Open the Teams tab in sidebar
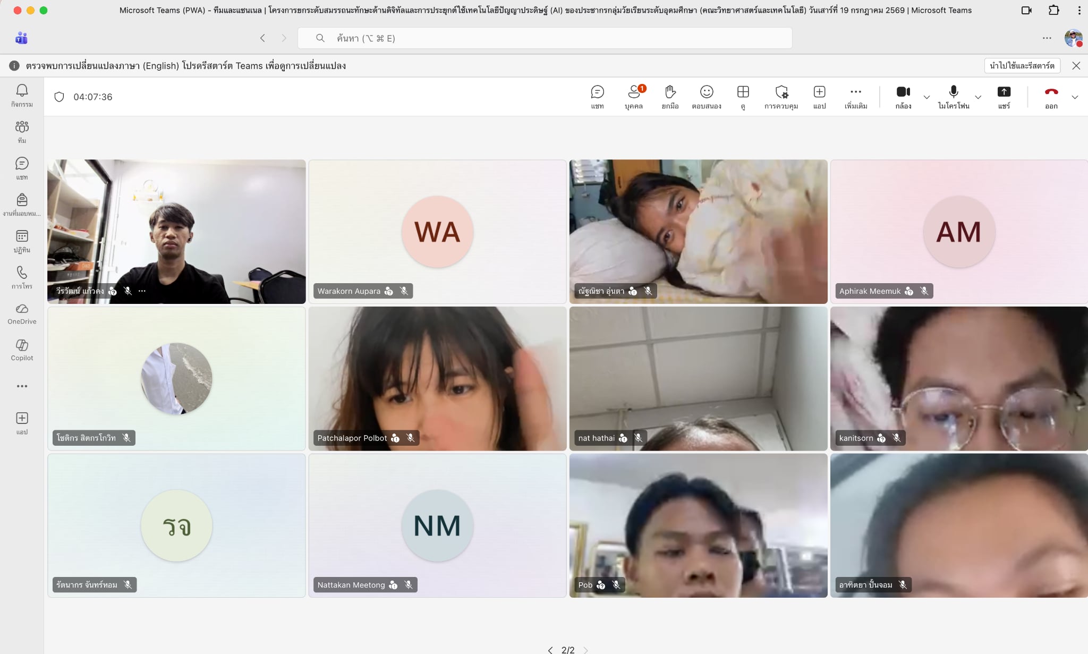Viewport: 1088px width, 654px height. coord(22,132)
